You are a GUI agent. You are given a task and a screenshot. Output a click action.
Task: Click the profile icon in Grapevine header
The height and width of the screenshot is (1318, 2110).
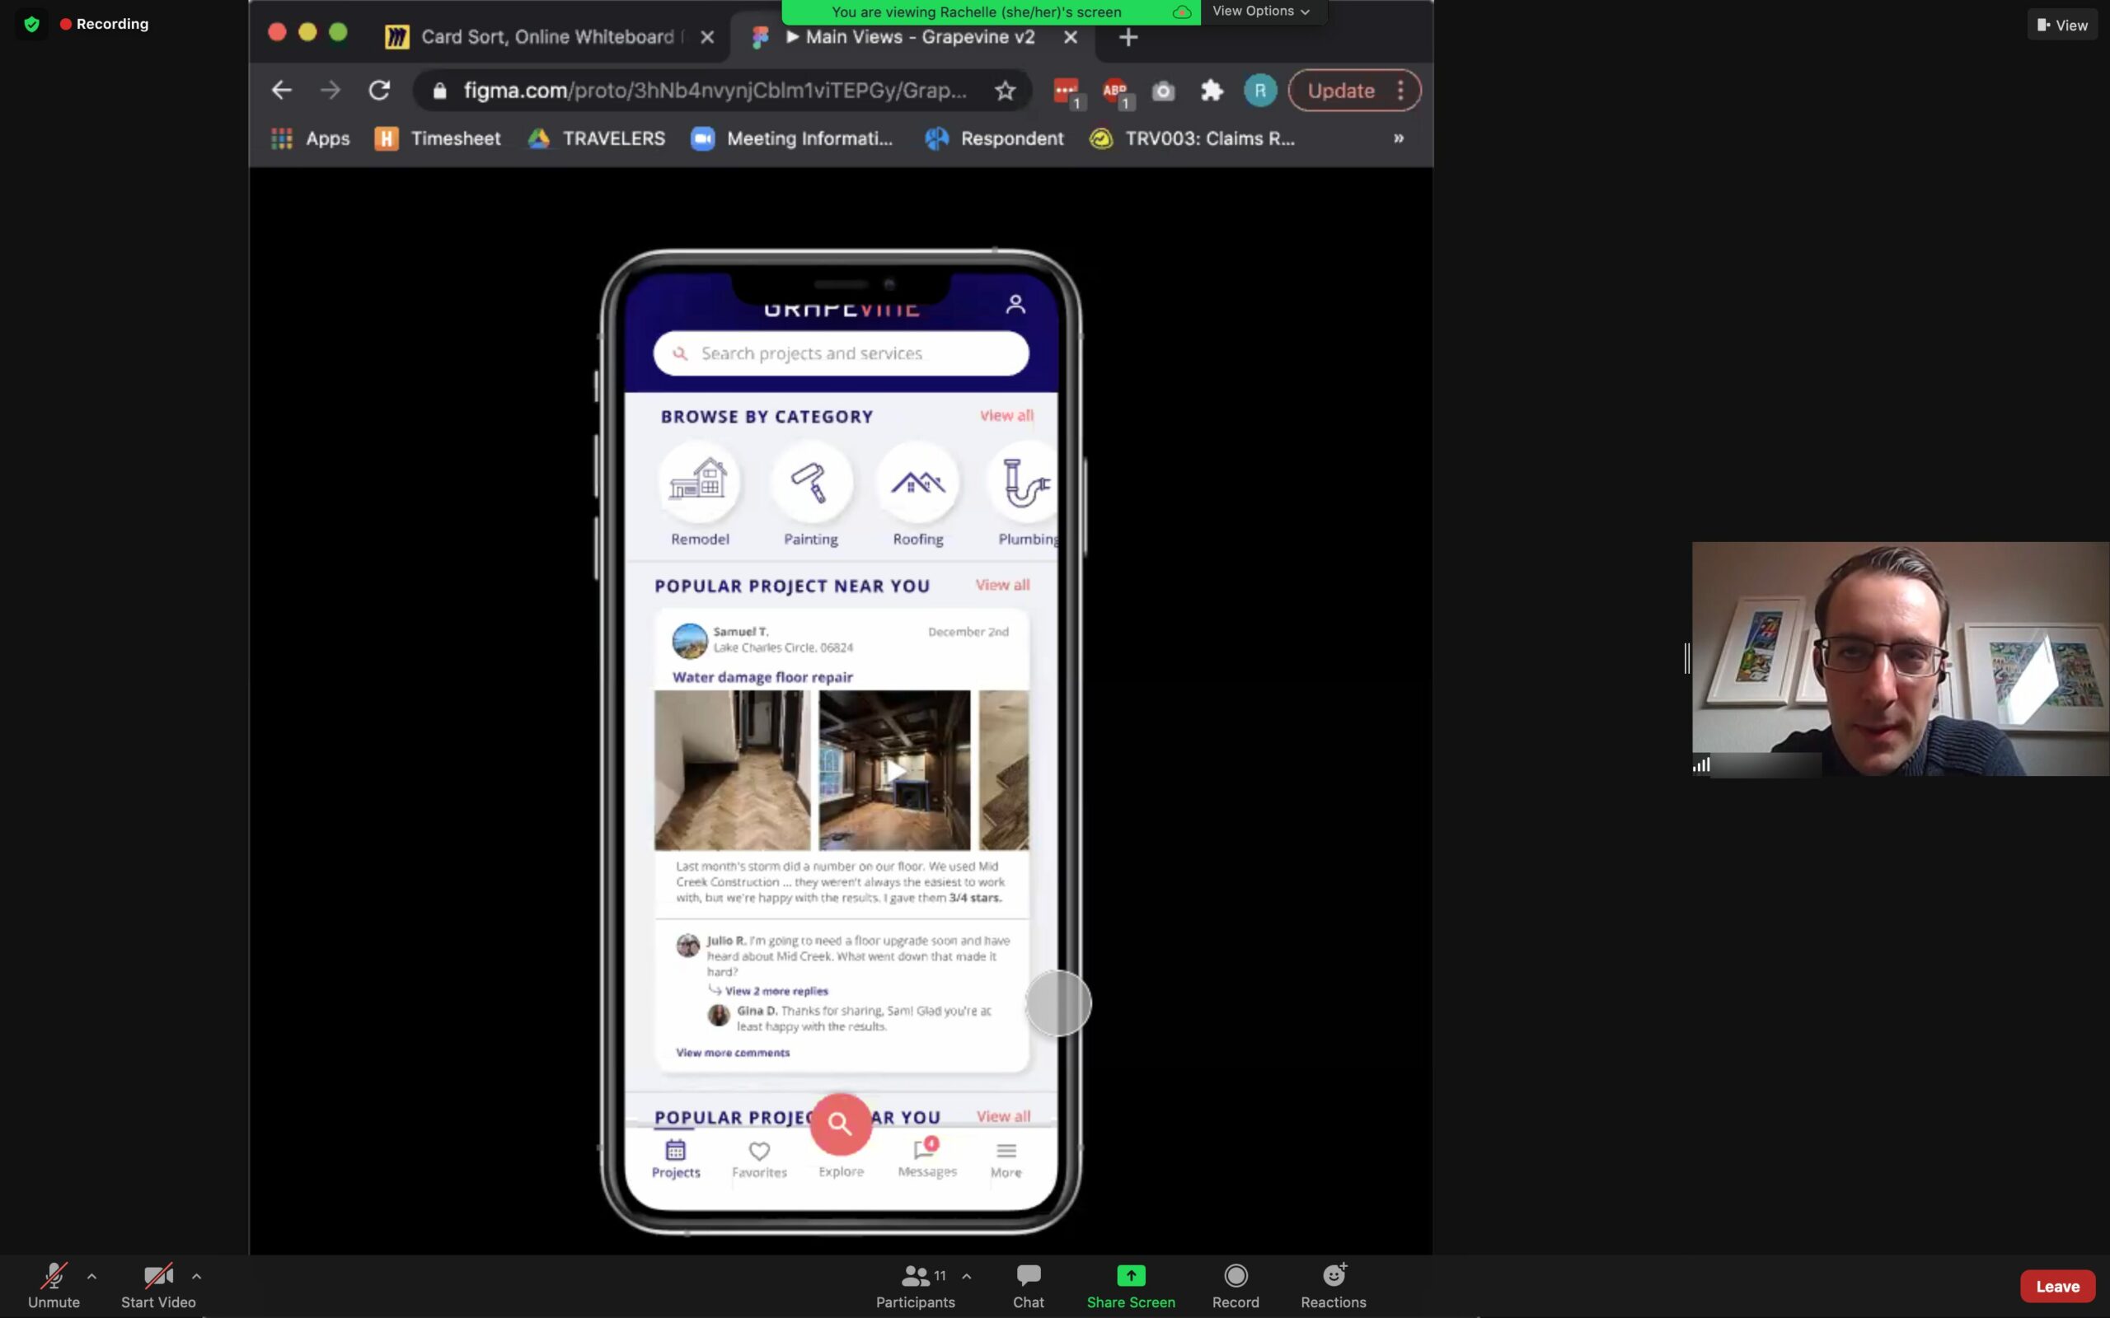(x=1015, y=304)
